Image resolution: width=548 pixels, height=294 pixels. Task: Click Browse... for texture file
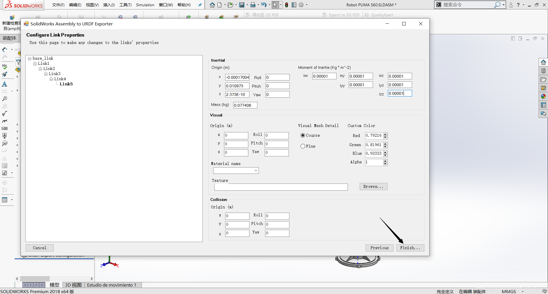point(373,186)
